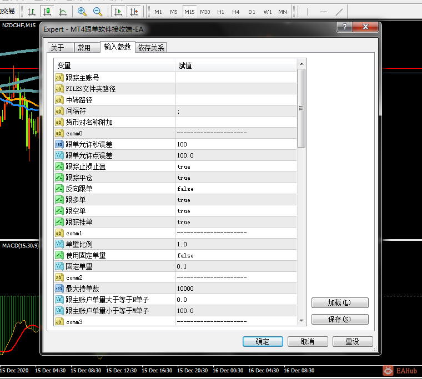Switch timeframe to D1

pos(252,12)
